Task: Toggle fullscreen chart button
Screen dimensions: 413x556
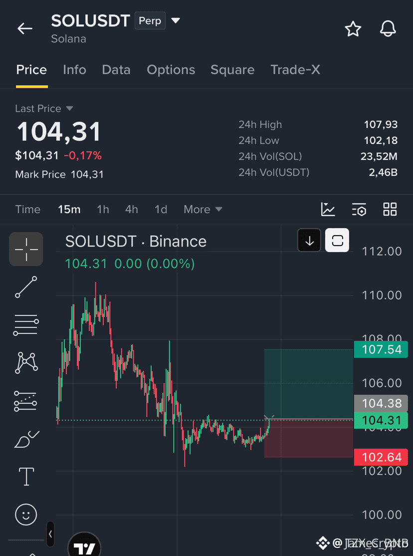Action: [337, 241]
